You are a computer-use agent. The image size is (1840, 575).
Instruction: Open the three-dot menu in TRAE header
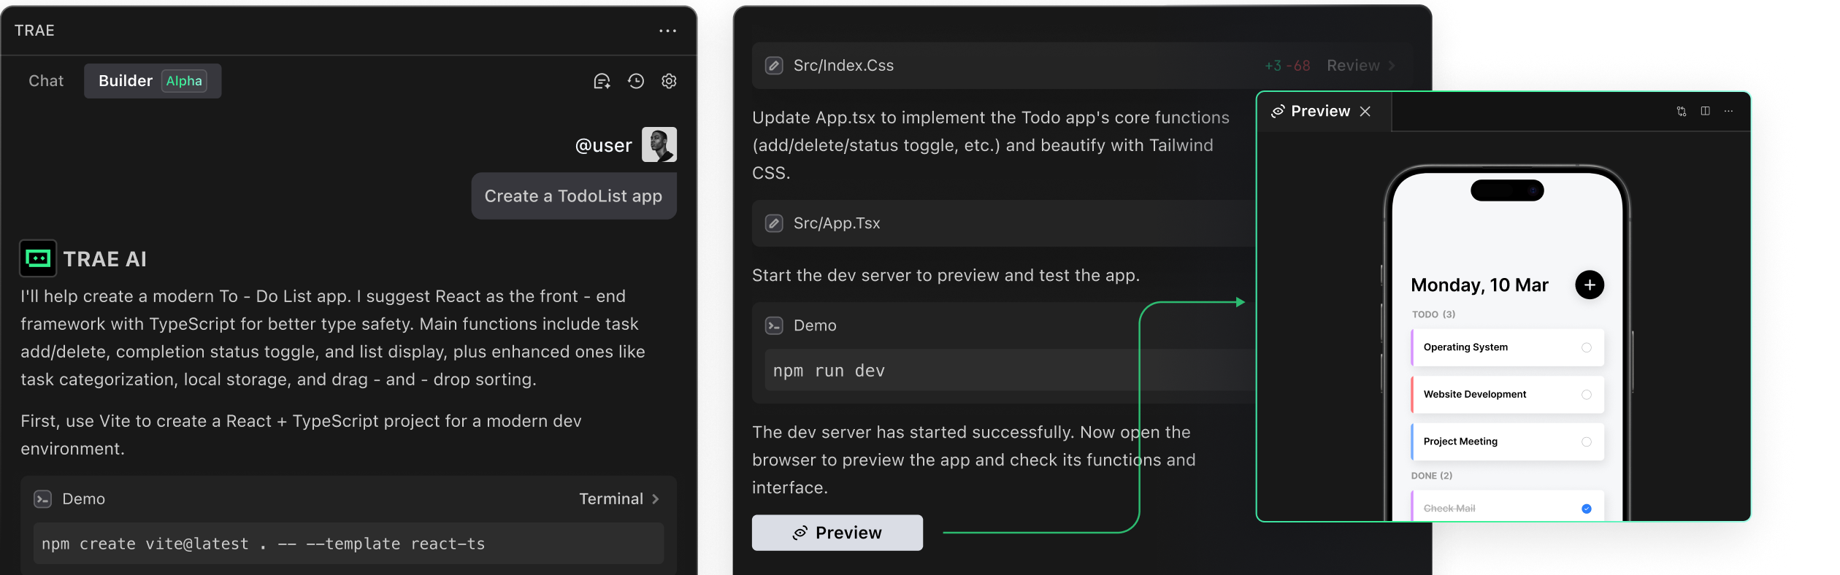click(667, 31)
